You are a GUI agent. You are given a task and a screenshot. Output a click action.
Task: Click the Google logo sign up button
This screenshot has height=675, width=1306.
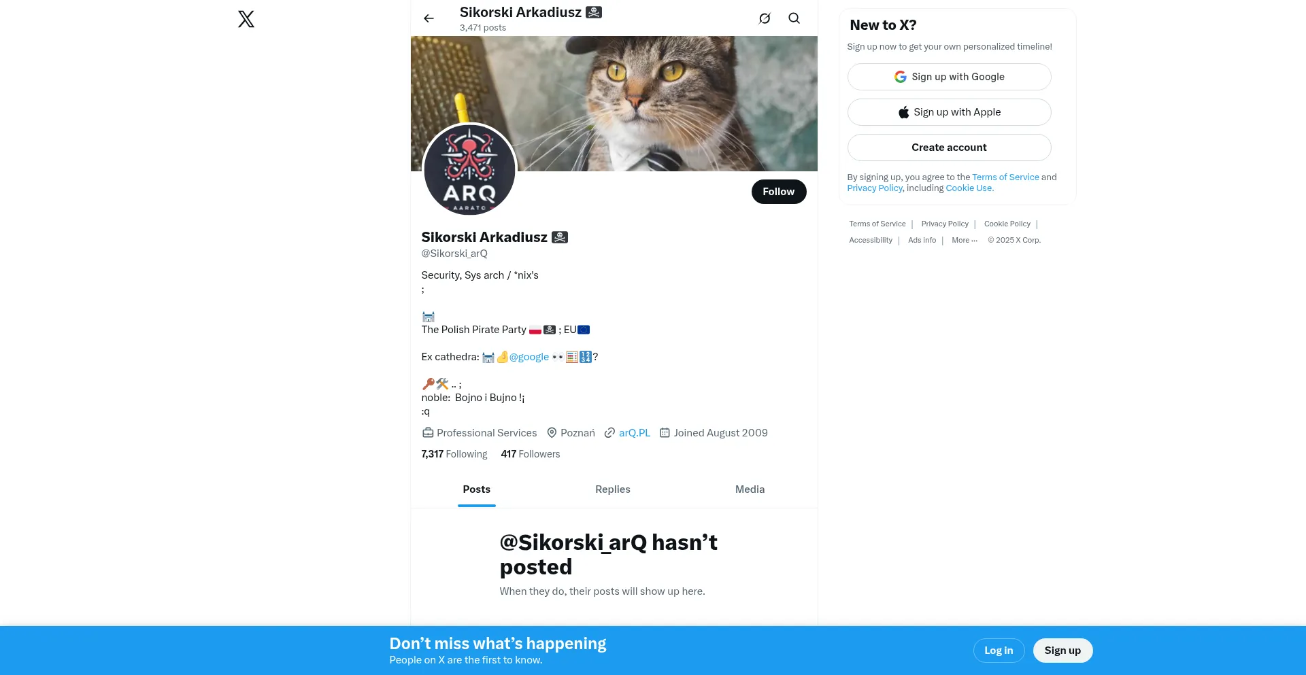(x=949, y=77)
